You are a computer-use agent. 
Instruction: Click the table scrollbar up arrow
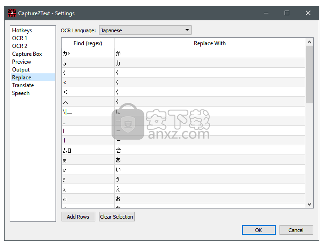pyautogui.click(x=309, y=42)
